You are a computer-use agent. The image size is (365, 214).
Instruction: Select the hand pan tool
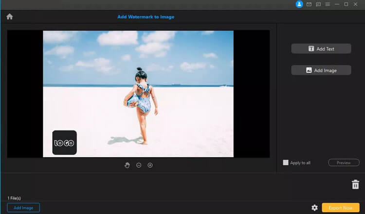click(127, 165)
